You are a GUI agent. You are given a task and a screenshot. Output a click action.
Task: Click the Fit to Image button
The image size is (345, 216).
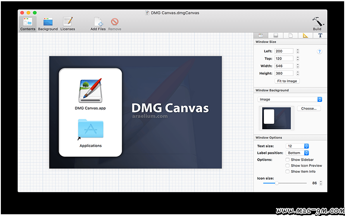pyautogui.click(x=287, y=81)
